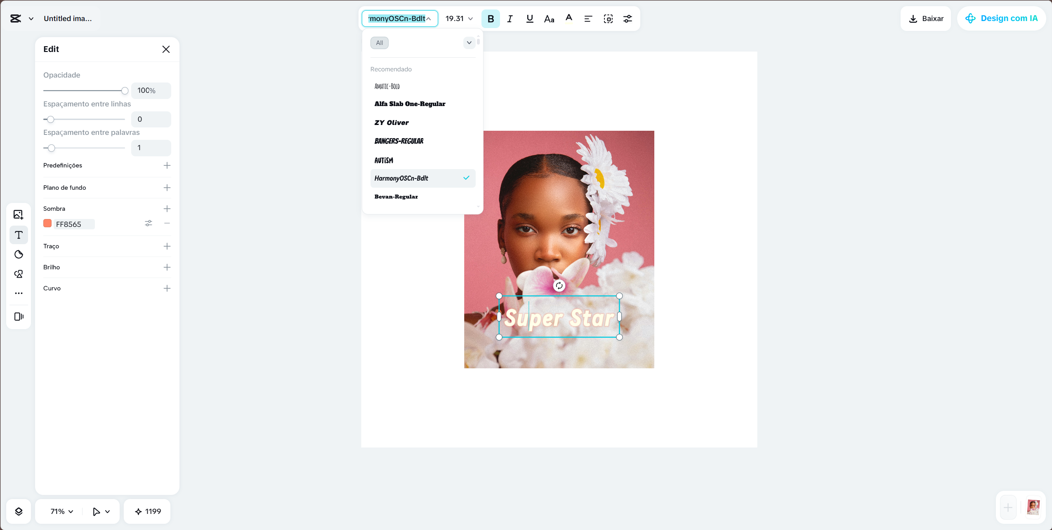Click the Baixar download button
Viewport: 1052px width, 530px height.
pyautogui.click(x=925, y=19)
